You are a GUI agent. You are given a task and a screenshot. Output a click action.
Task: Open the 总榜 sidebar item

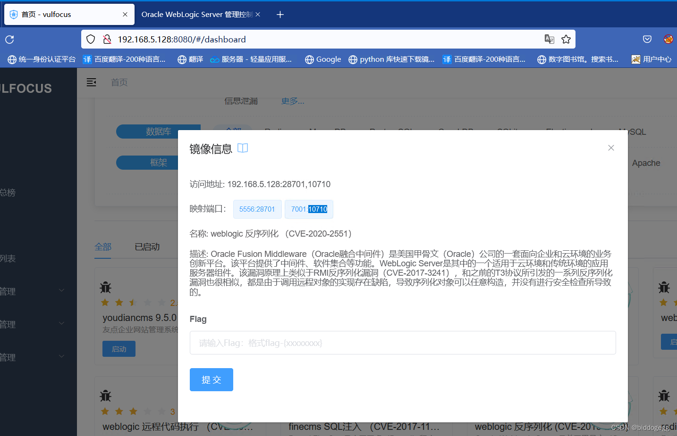(8, 192)
